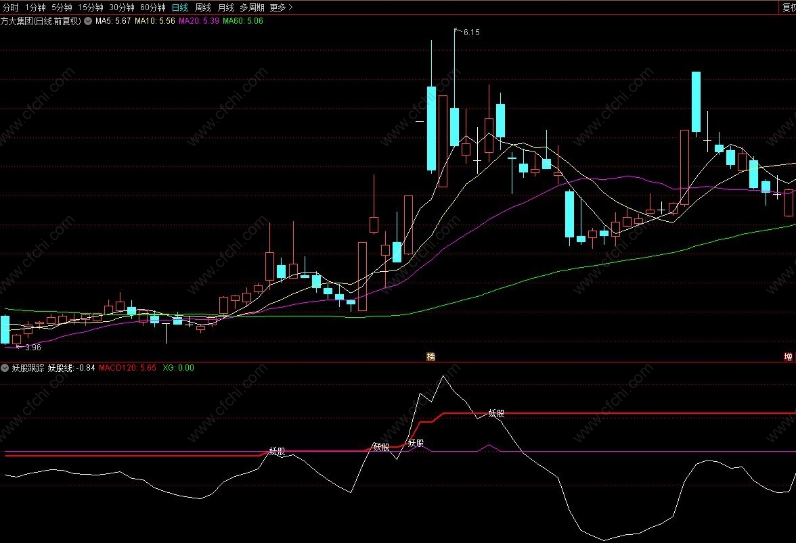Select the 60分钟 period tab
796x543 pixels.
tap(153, 7)
